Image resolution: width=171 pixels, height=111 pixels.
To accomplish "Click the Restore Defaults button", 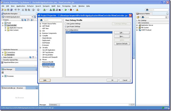I will point(122,44).
